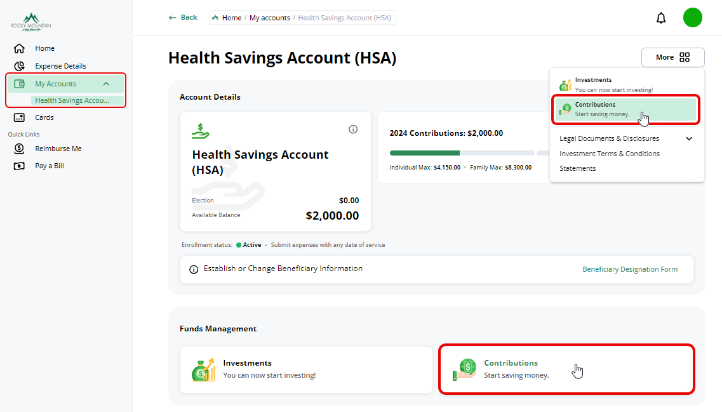Open Statements from the More menu

coord(577,168)
